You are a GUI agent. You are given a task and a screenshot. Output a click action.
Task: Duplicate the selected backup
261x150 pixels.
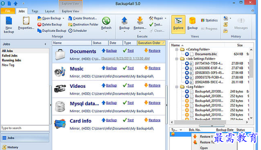[x=51, y=31]
